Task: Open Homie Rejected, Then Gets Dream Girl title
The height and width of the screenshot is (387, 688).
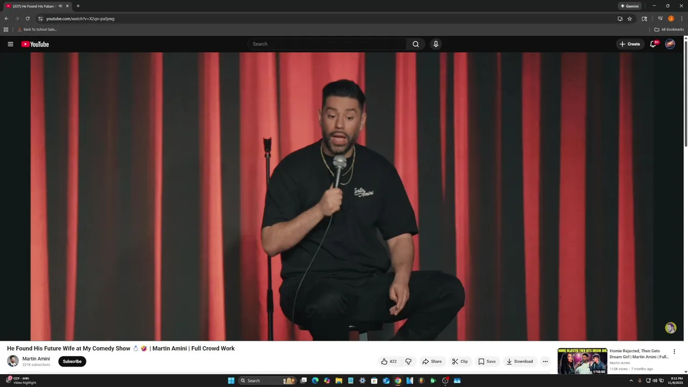Action: pyautogui.click(x=639, y=354)
